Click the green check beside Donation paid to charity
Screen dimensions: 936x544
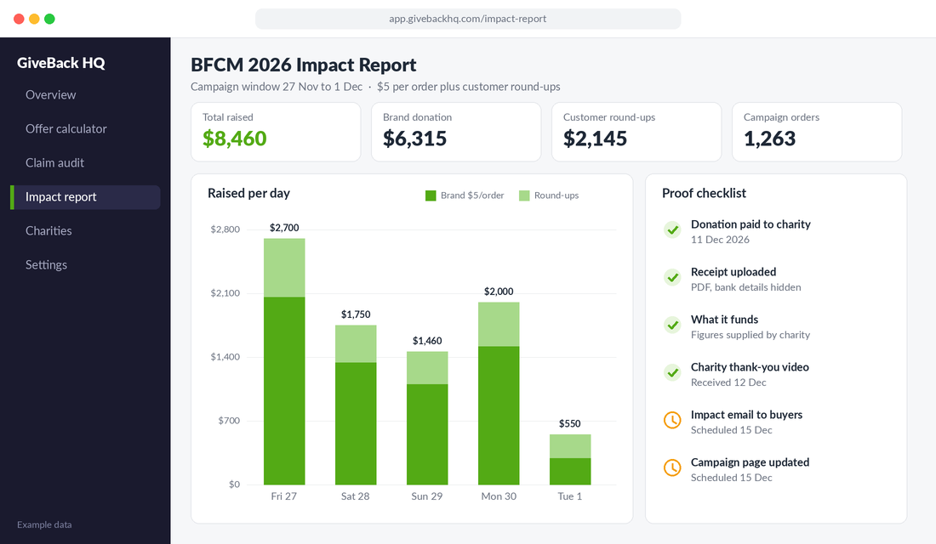pos(672,229)
